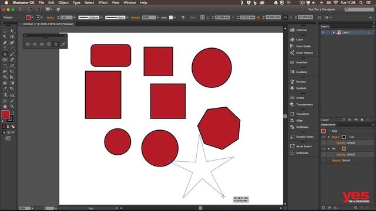Choose Flare tool in floating shape panel
Screen dimensions: 376x211
click(x=63, y=45)
